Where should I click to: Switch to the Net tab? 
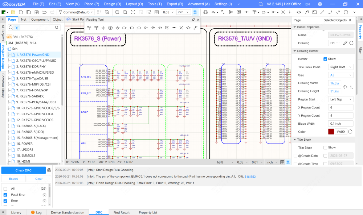[x=24, y=20]
